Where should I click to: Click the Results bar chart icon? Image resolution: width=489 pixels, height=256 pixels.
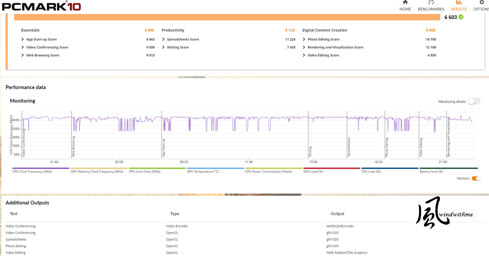(458, 3)
